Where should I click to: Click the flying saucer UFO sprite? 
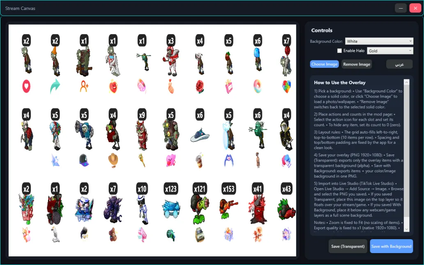tap(200, 136)
